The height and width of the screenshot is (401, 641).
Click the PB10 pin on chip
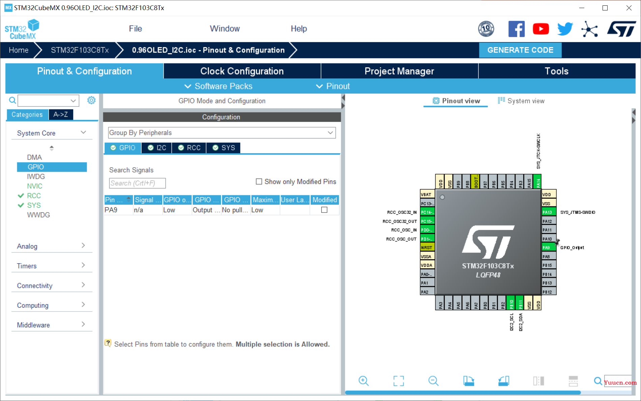tap(511, 303)
